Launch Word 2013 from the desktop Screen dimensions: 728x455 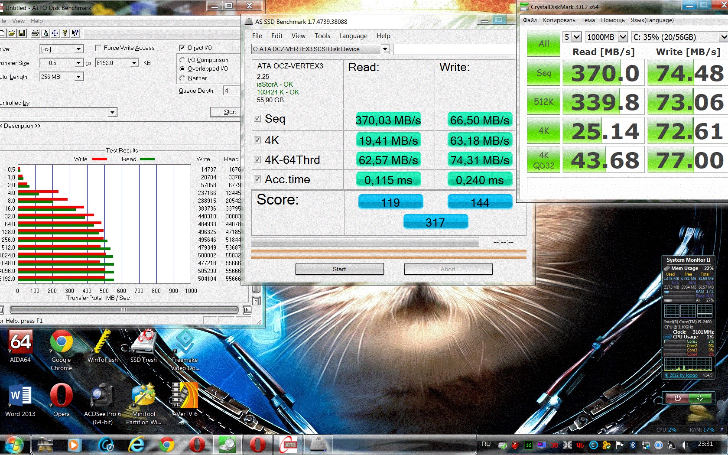20,400
